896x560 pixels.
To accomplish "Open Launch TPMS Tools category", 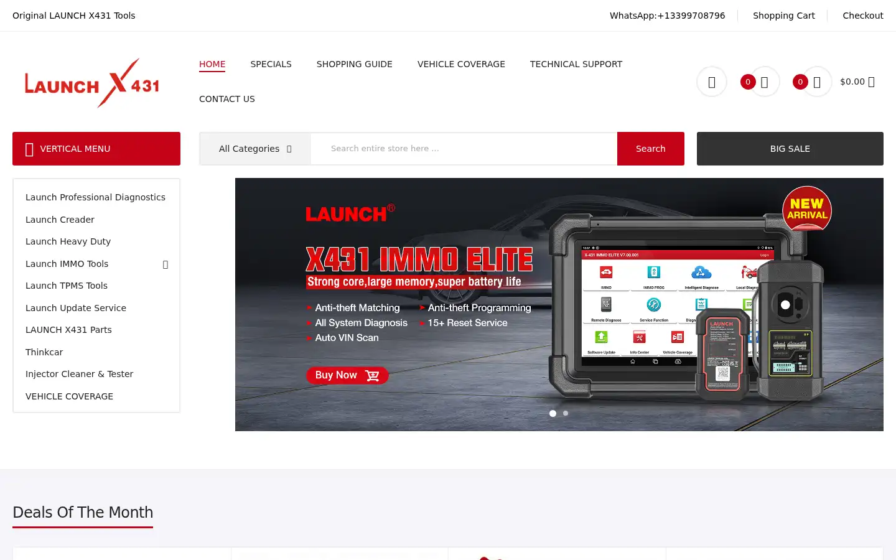I will pos(67,286).
